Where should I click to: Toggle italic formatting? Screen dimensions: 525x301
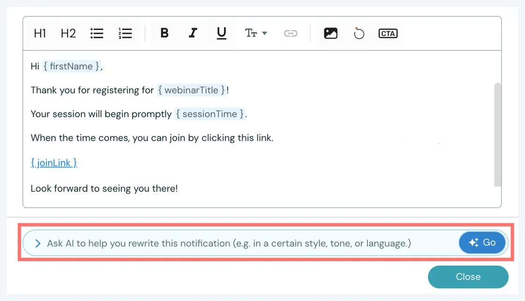tap(193, 33)
